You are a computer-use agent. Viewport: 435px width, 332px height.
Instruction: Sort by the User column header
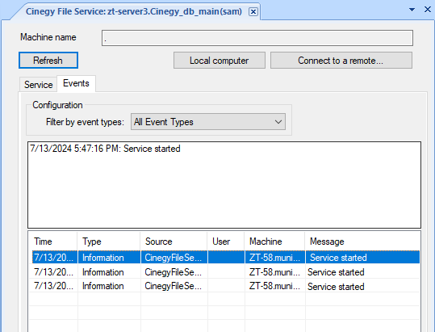point(226,242)
